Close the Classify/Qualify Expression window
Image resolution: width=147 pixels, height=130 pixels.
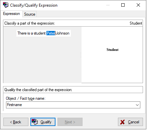coord(138,5)
